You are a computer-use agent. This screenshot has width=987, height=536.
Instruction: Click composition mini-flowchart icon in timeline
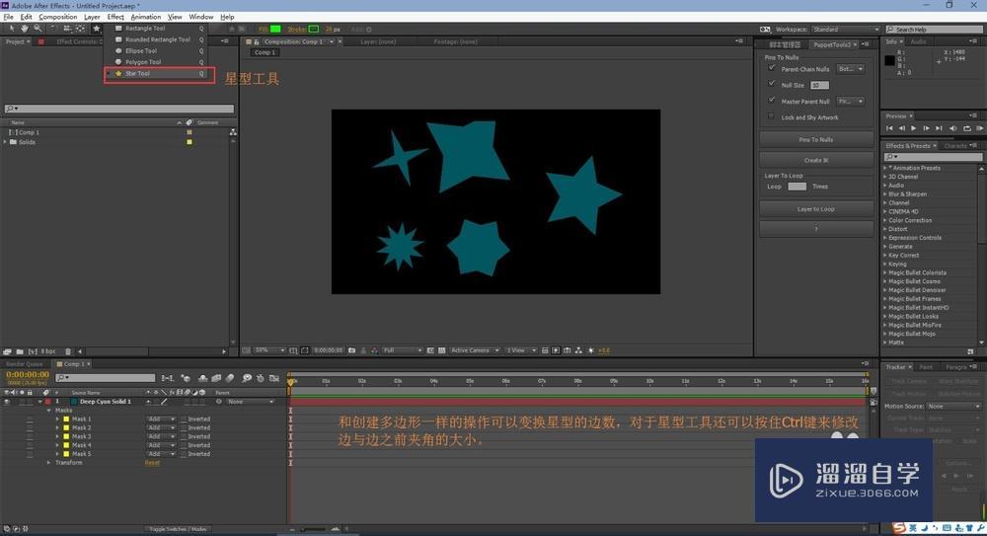(168, 378)
